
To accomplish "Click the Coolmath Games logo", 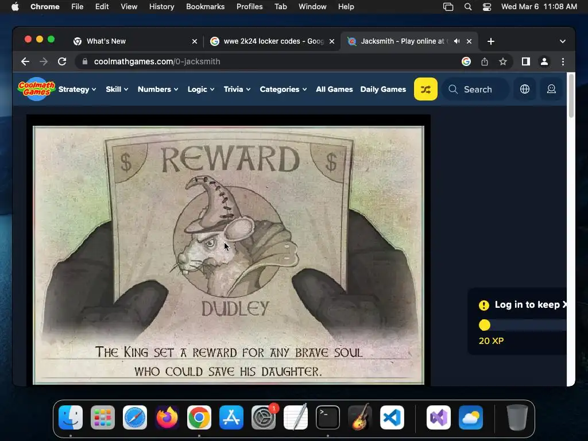I will (36, 89).
